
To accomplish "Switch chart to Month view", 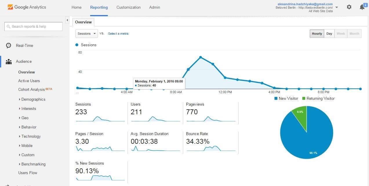I will (354, 34).
